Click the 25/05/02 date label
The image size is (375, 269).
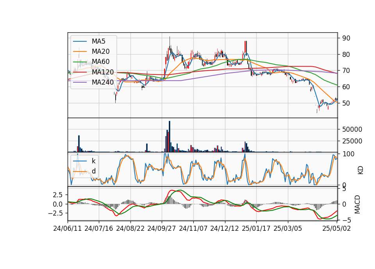pyautogui.click(x=336, y=228)
